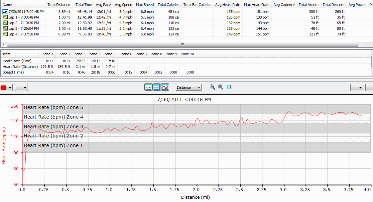Click the Avg Heart Rate column header
The image size is (373, 202).
tap(228, 5)
